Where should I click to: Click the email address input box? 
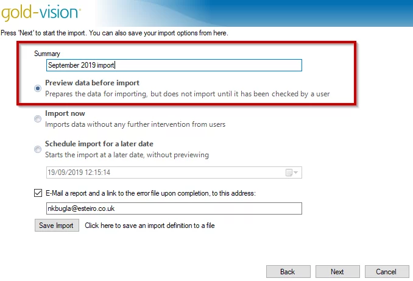pos(174,208)
